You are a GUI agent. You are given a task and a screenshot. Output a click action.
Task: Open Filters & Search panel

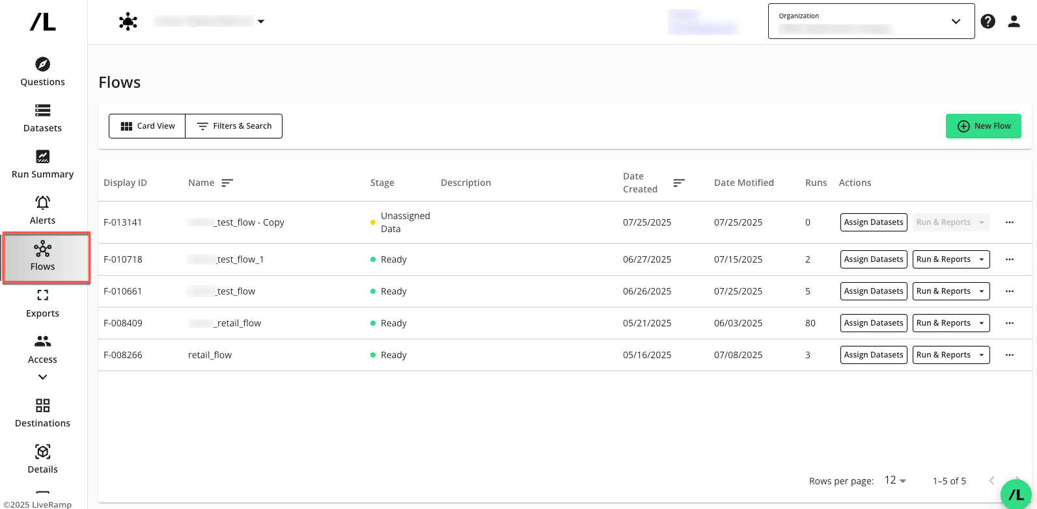(x=234, y=126)
